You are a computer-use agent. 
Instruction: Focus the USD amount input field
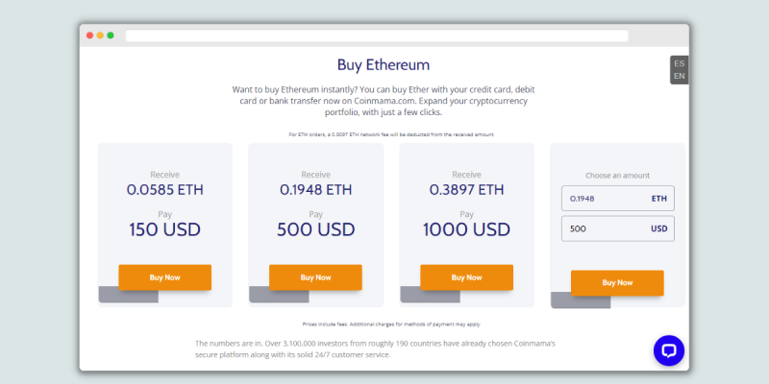coord(618,228)
